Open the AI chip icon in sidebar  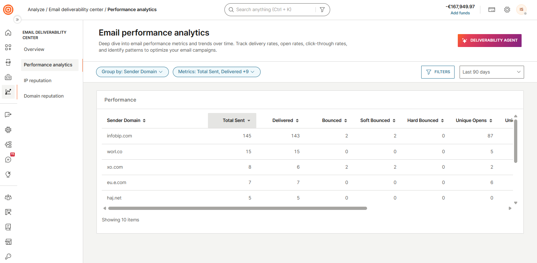click(8, 130)
